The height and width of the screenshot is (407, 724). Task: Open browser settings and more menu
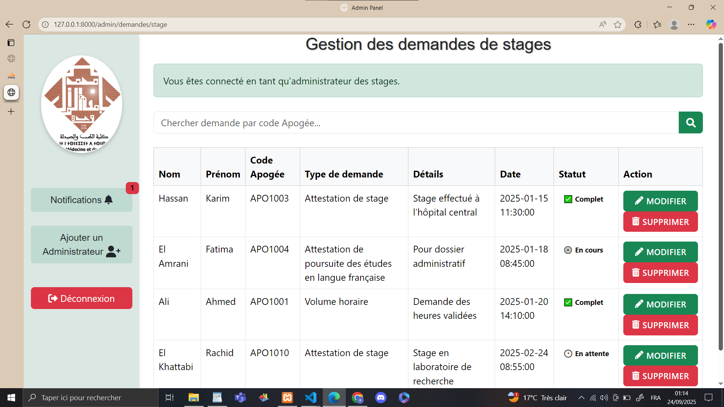pyautogui.click(x=691, y=24)
